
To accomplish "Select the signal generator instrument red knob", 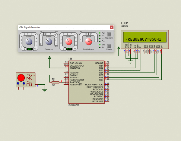I will click(x=21, y=78).
